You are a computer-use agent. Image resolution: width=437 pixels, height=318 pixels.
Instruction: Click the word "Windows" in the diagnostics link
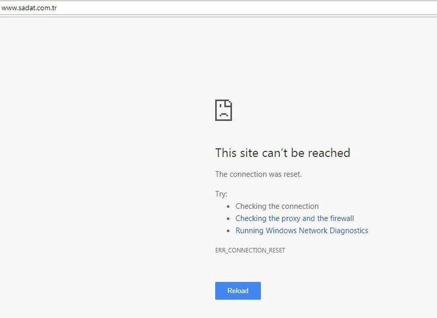point(281,231)
